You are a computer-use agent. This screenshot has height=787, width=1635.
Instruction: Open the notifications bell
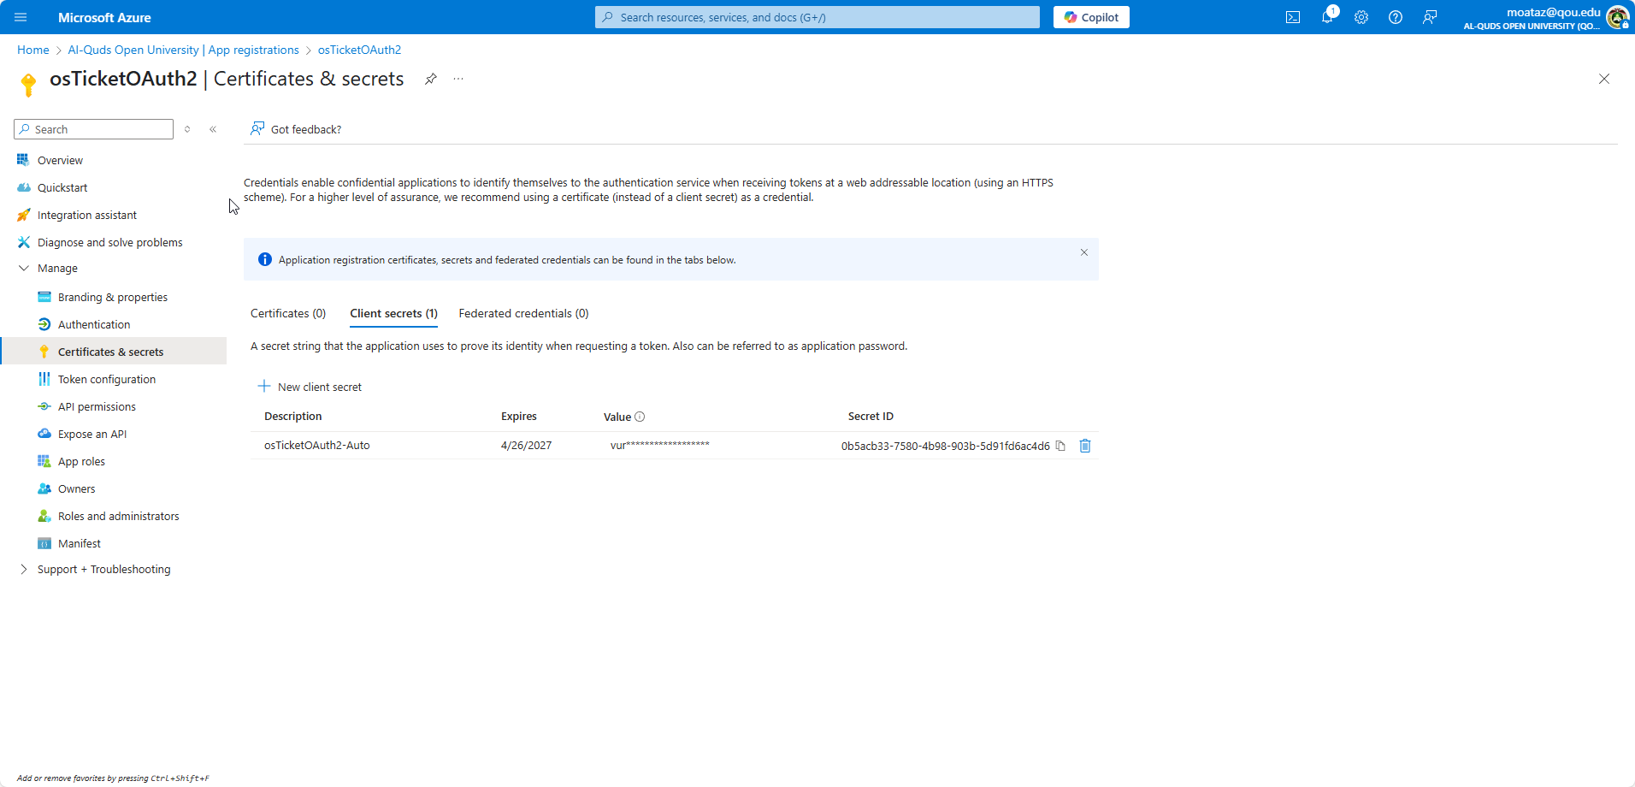(1326, 17)
